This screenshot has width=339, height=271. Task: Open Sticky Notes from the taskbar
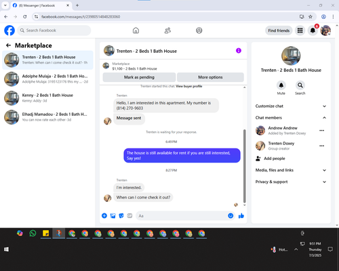46,233
